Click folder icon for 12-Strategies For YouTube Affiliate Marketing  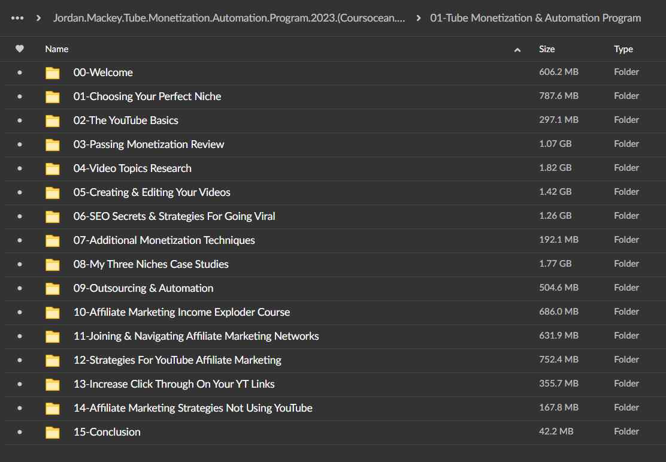(53, 360)
